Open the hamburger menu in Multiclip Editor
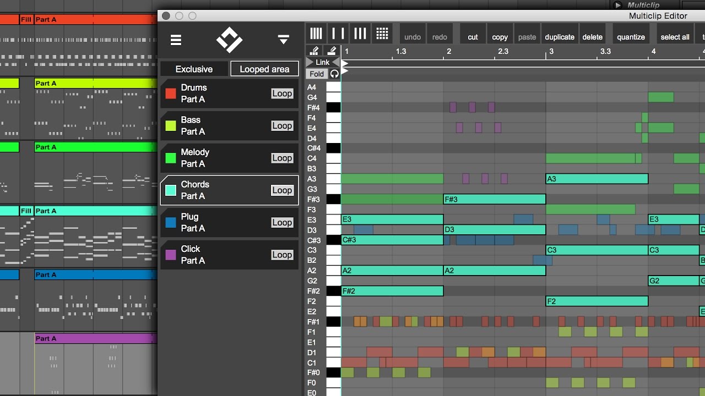This screenshot has width=705, height=396. click(x=176, y=40)
